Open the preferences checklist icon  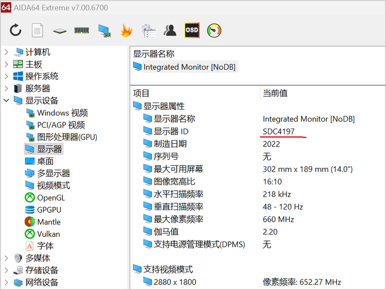point(148,31)
